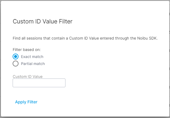Click the Apply Filter button
Image resolution: width=170 pixels, height=118 pixels.
tap(26, 102)
